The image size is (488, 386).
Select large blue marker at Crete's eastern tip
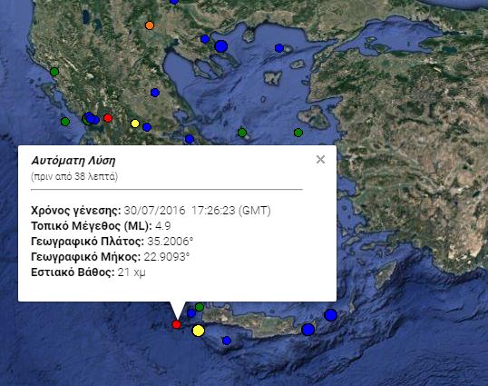(308, 330)
